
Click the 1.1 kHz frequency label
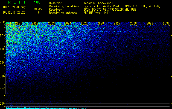2,35
